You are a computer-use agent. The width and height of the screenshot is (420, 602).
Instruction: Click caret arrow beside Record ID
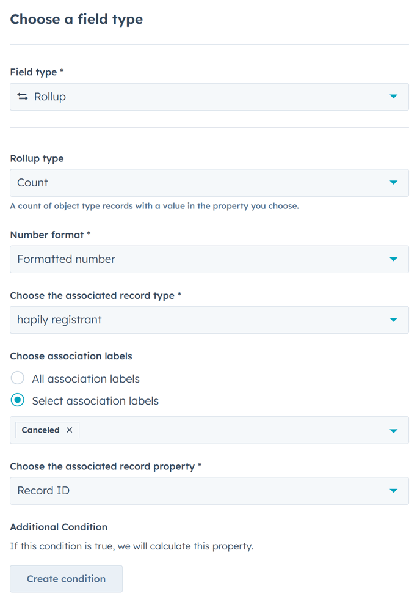[394, 491]
